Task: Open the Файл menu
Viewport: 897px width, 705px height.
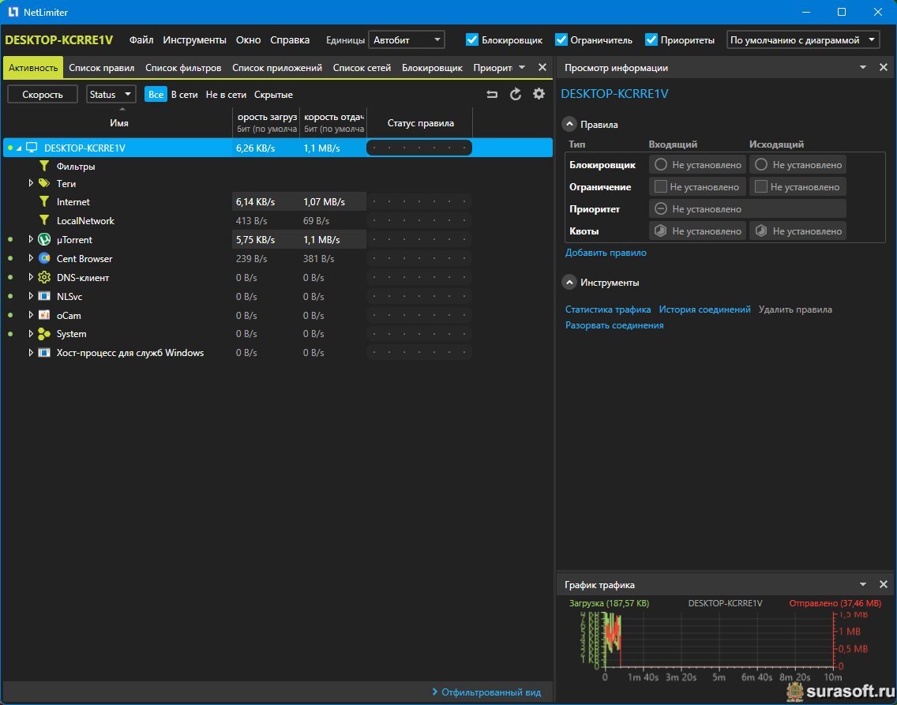Action: [x=141, y=39]
